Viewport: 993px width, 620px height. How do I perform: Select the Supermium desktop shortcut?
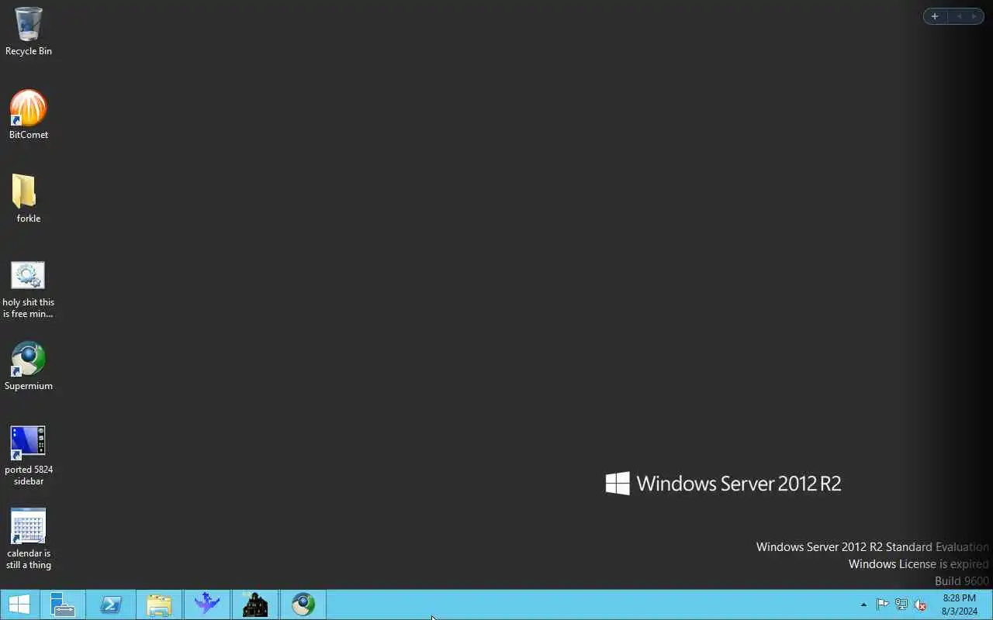[x=28, y=366]
